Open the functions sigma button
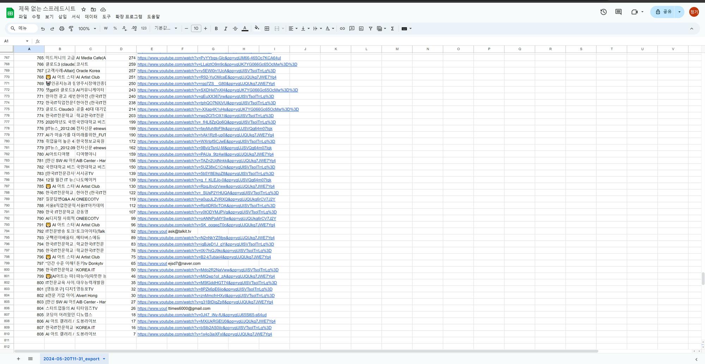The width and height of the screenshot is (705, 364). 392,29
